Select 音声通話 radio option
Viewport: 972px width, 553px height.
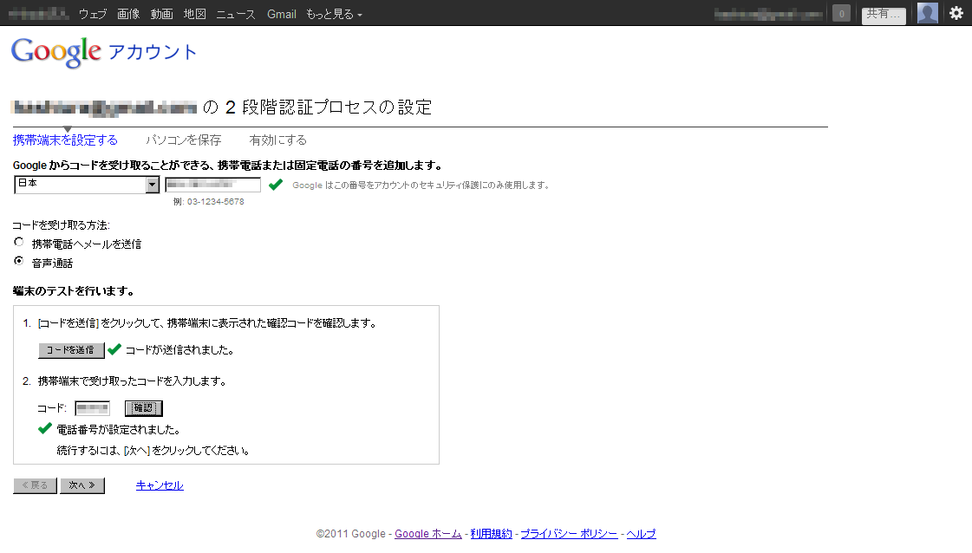click(19, 262)
